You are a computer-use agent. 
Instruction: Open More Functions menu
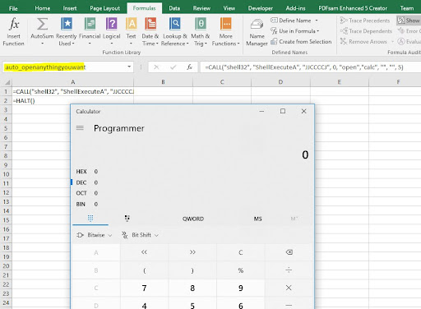(225, 31)
